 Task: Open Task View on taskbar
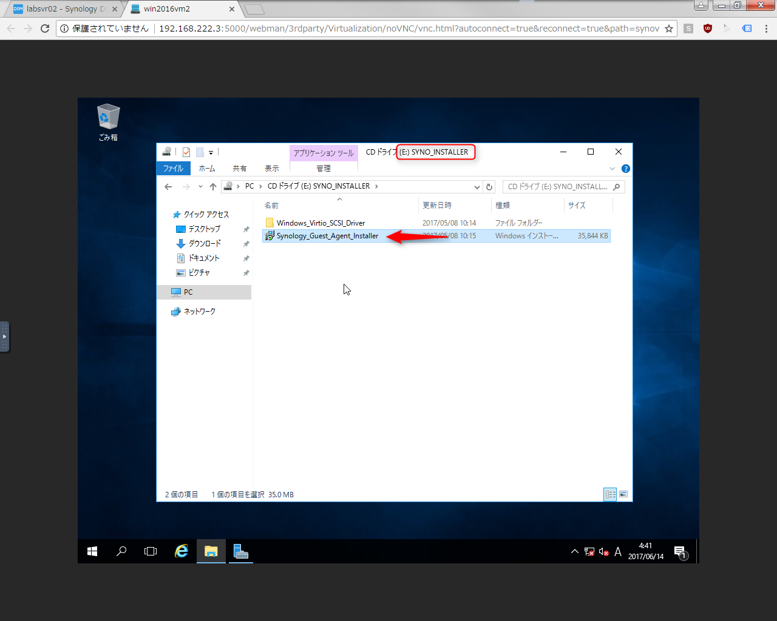tap(151, 551)
